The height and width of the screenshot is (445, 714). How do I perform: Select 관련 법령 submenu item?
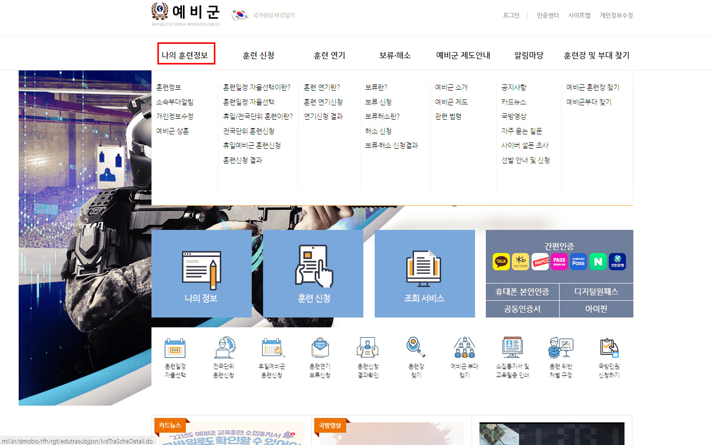(x=448, y=116)
